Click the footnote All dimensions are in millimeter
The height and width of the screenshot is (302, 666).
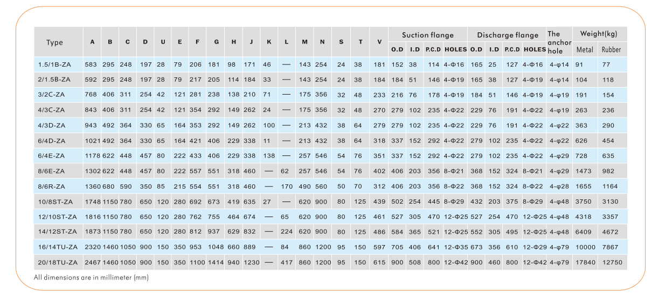point(91,278)
